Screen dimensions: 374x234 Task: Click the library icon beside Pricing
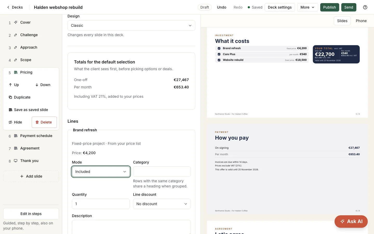16,72
